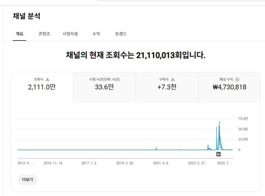Click the clock icon next to 예상 수익

pyautogui.click(x=237, y=79)
